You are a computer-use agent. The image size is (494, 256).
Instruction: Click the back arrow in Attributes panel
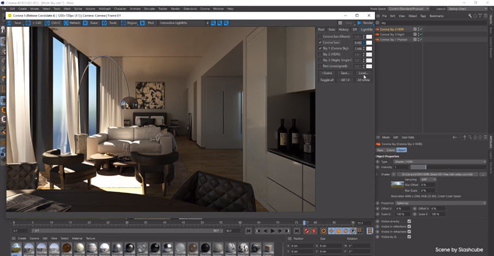pyautogui.click(x=454, y=137)
